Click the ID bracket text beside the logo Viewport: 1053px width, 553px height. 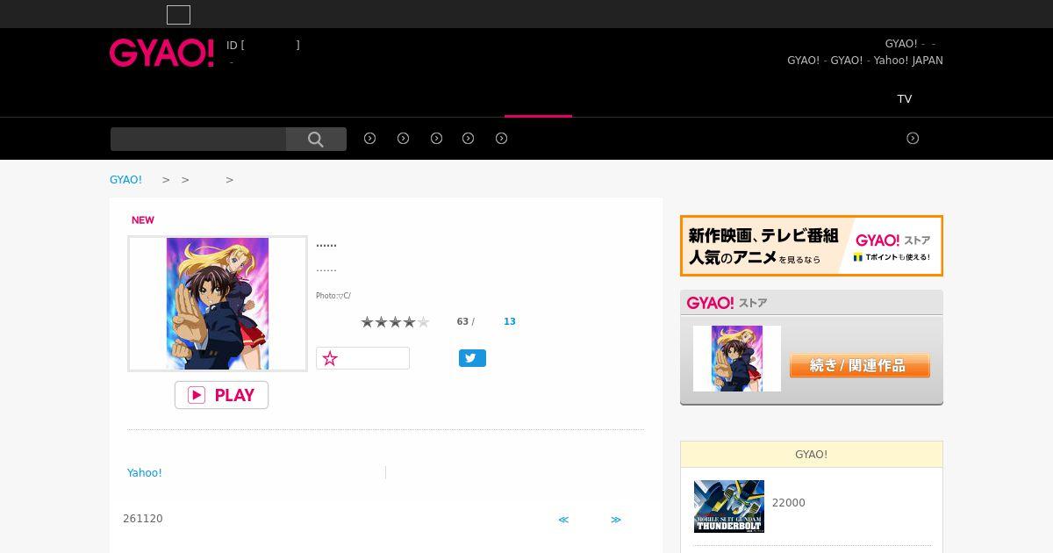pos(263,45)
